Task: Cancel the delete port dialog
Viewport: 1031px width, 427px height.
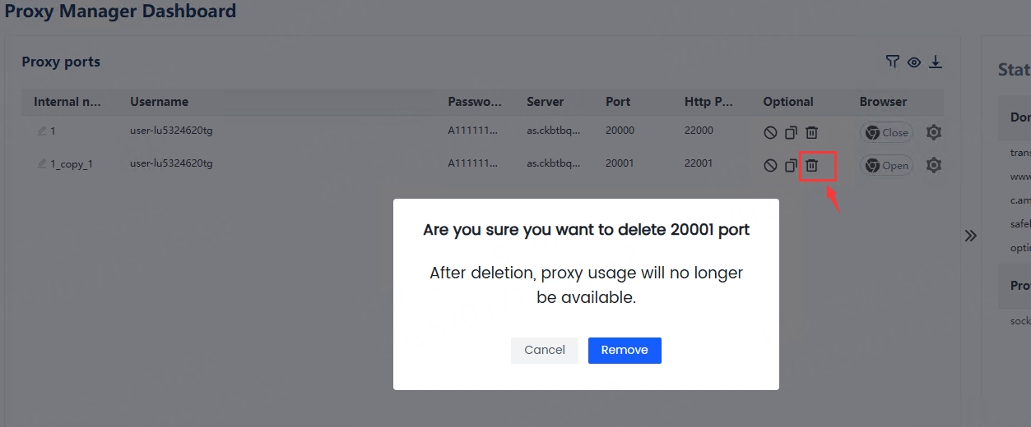Action: [545, 350]
